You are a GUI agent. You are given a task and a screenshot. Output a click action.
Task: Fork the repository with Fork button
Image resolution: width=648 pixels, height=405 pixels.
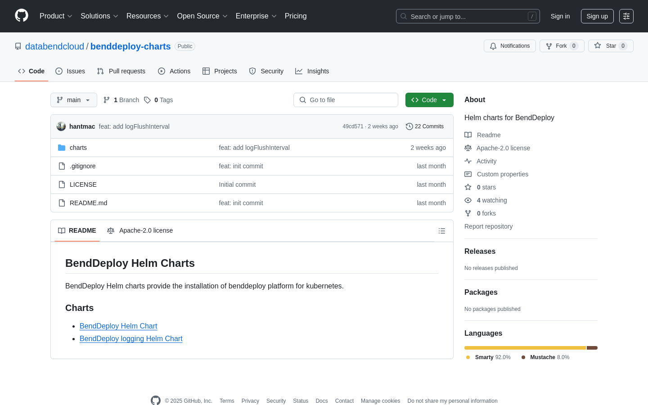(x=562, y=46)
